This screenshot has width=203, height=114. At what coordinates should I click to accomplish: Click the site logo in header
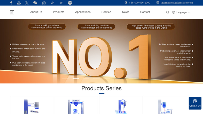(x=12, y=12)
